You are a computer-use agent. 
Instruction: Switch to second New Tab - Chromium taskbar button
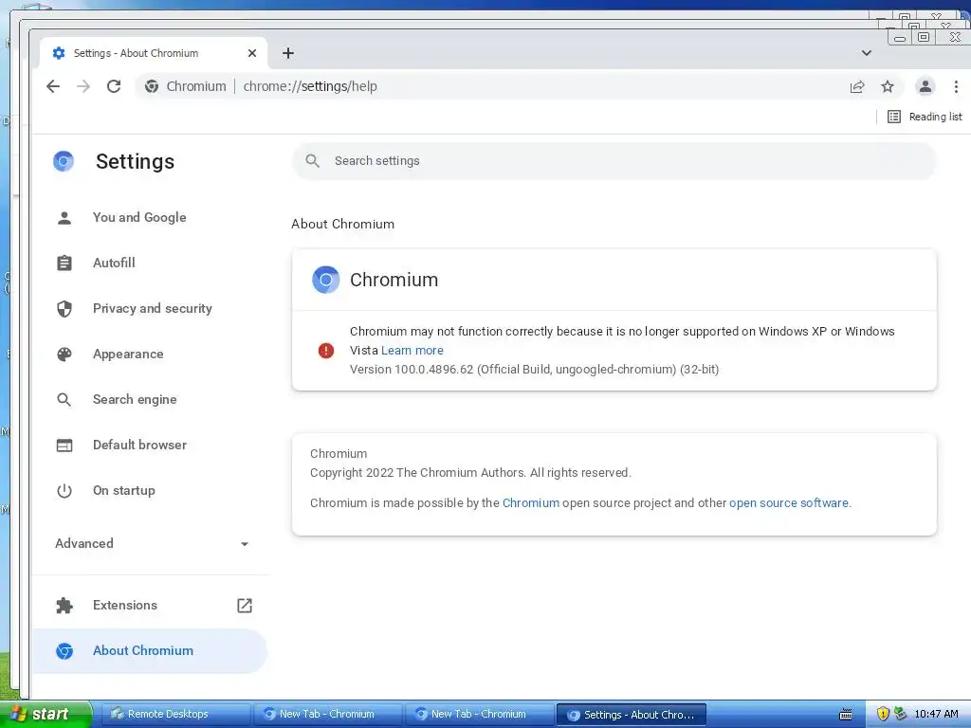(479, 715)
